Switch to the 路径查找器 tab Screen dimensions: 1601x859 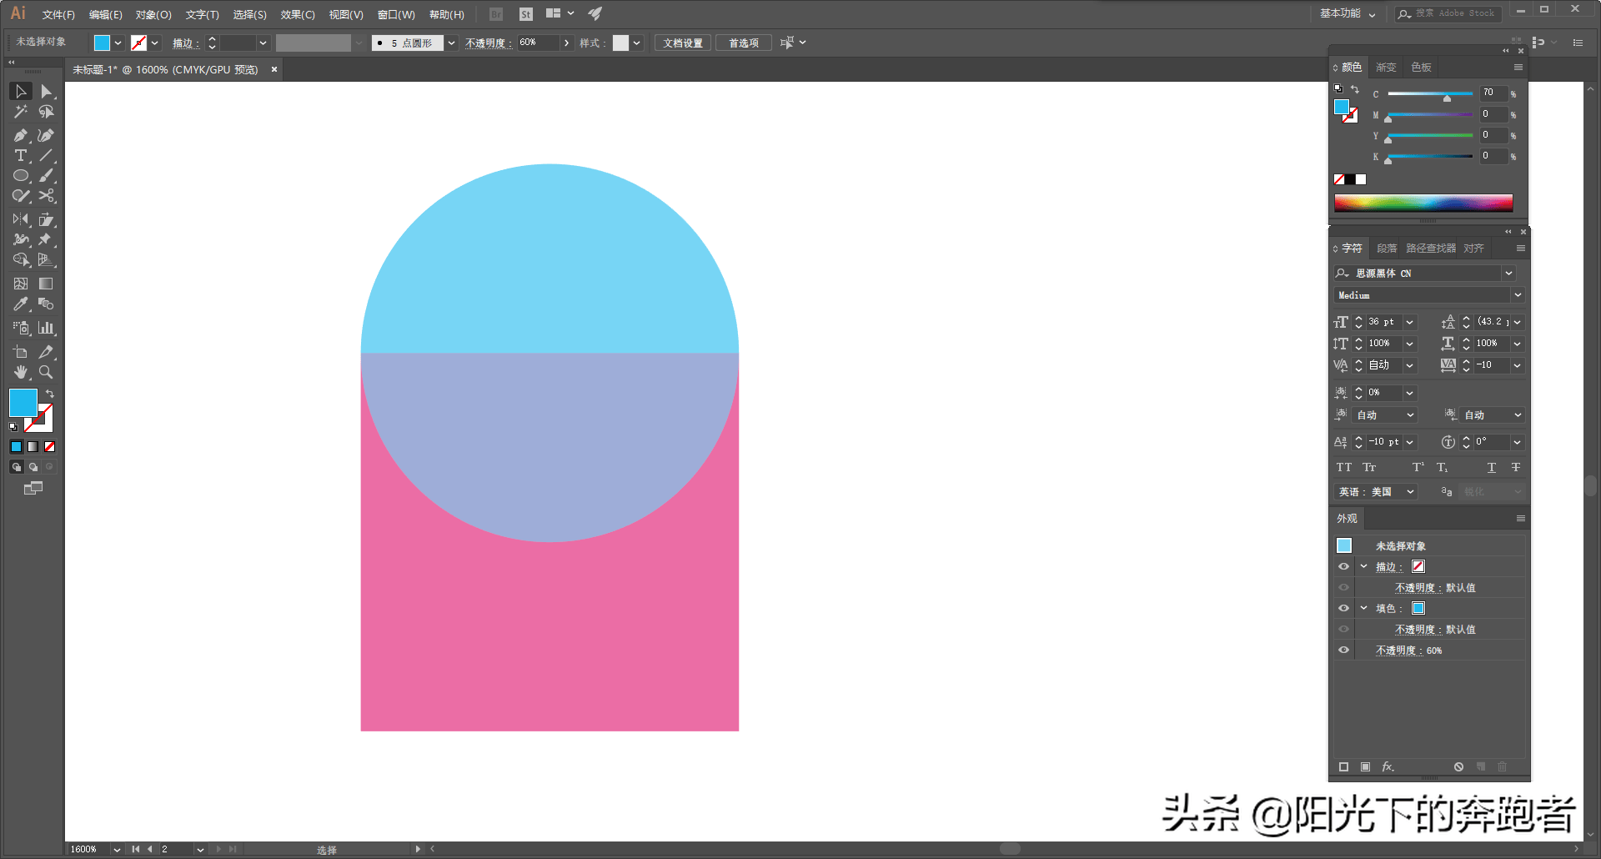click(1430, 249)
